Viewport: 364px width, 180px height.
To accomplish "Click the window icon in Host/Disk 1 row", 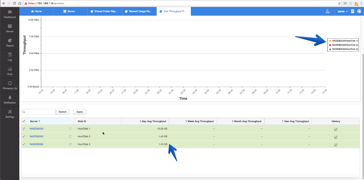I will coord(70,129).
